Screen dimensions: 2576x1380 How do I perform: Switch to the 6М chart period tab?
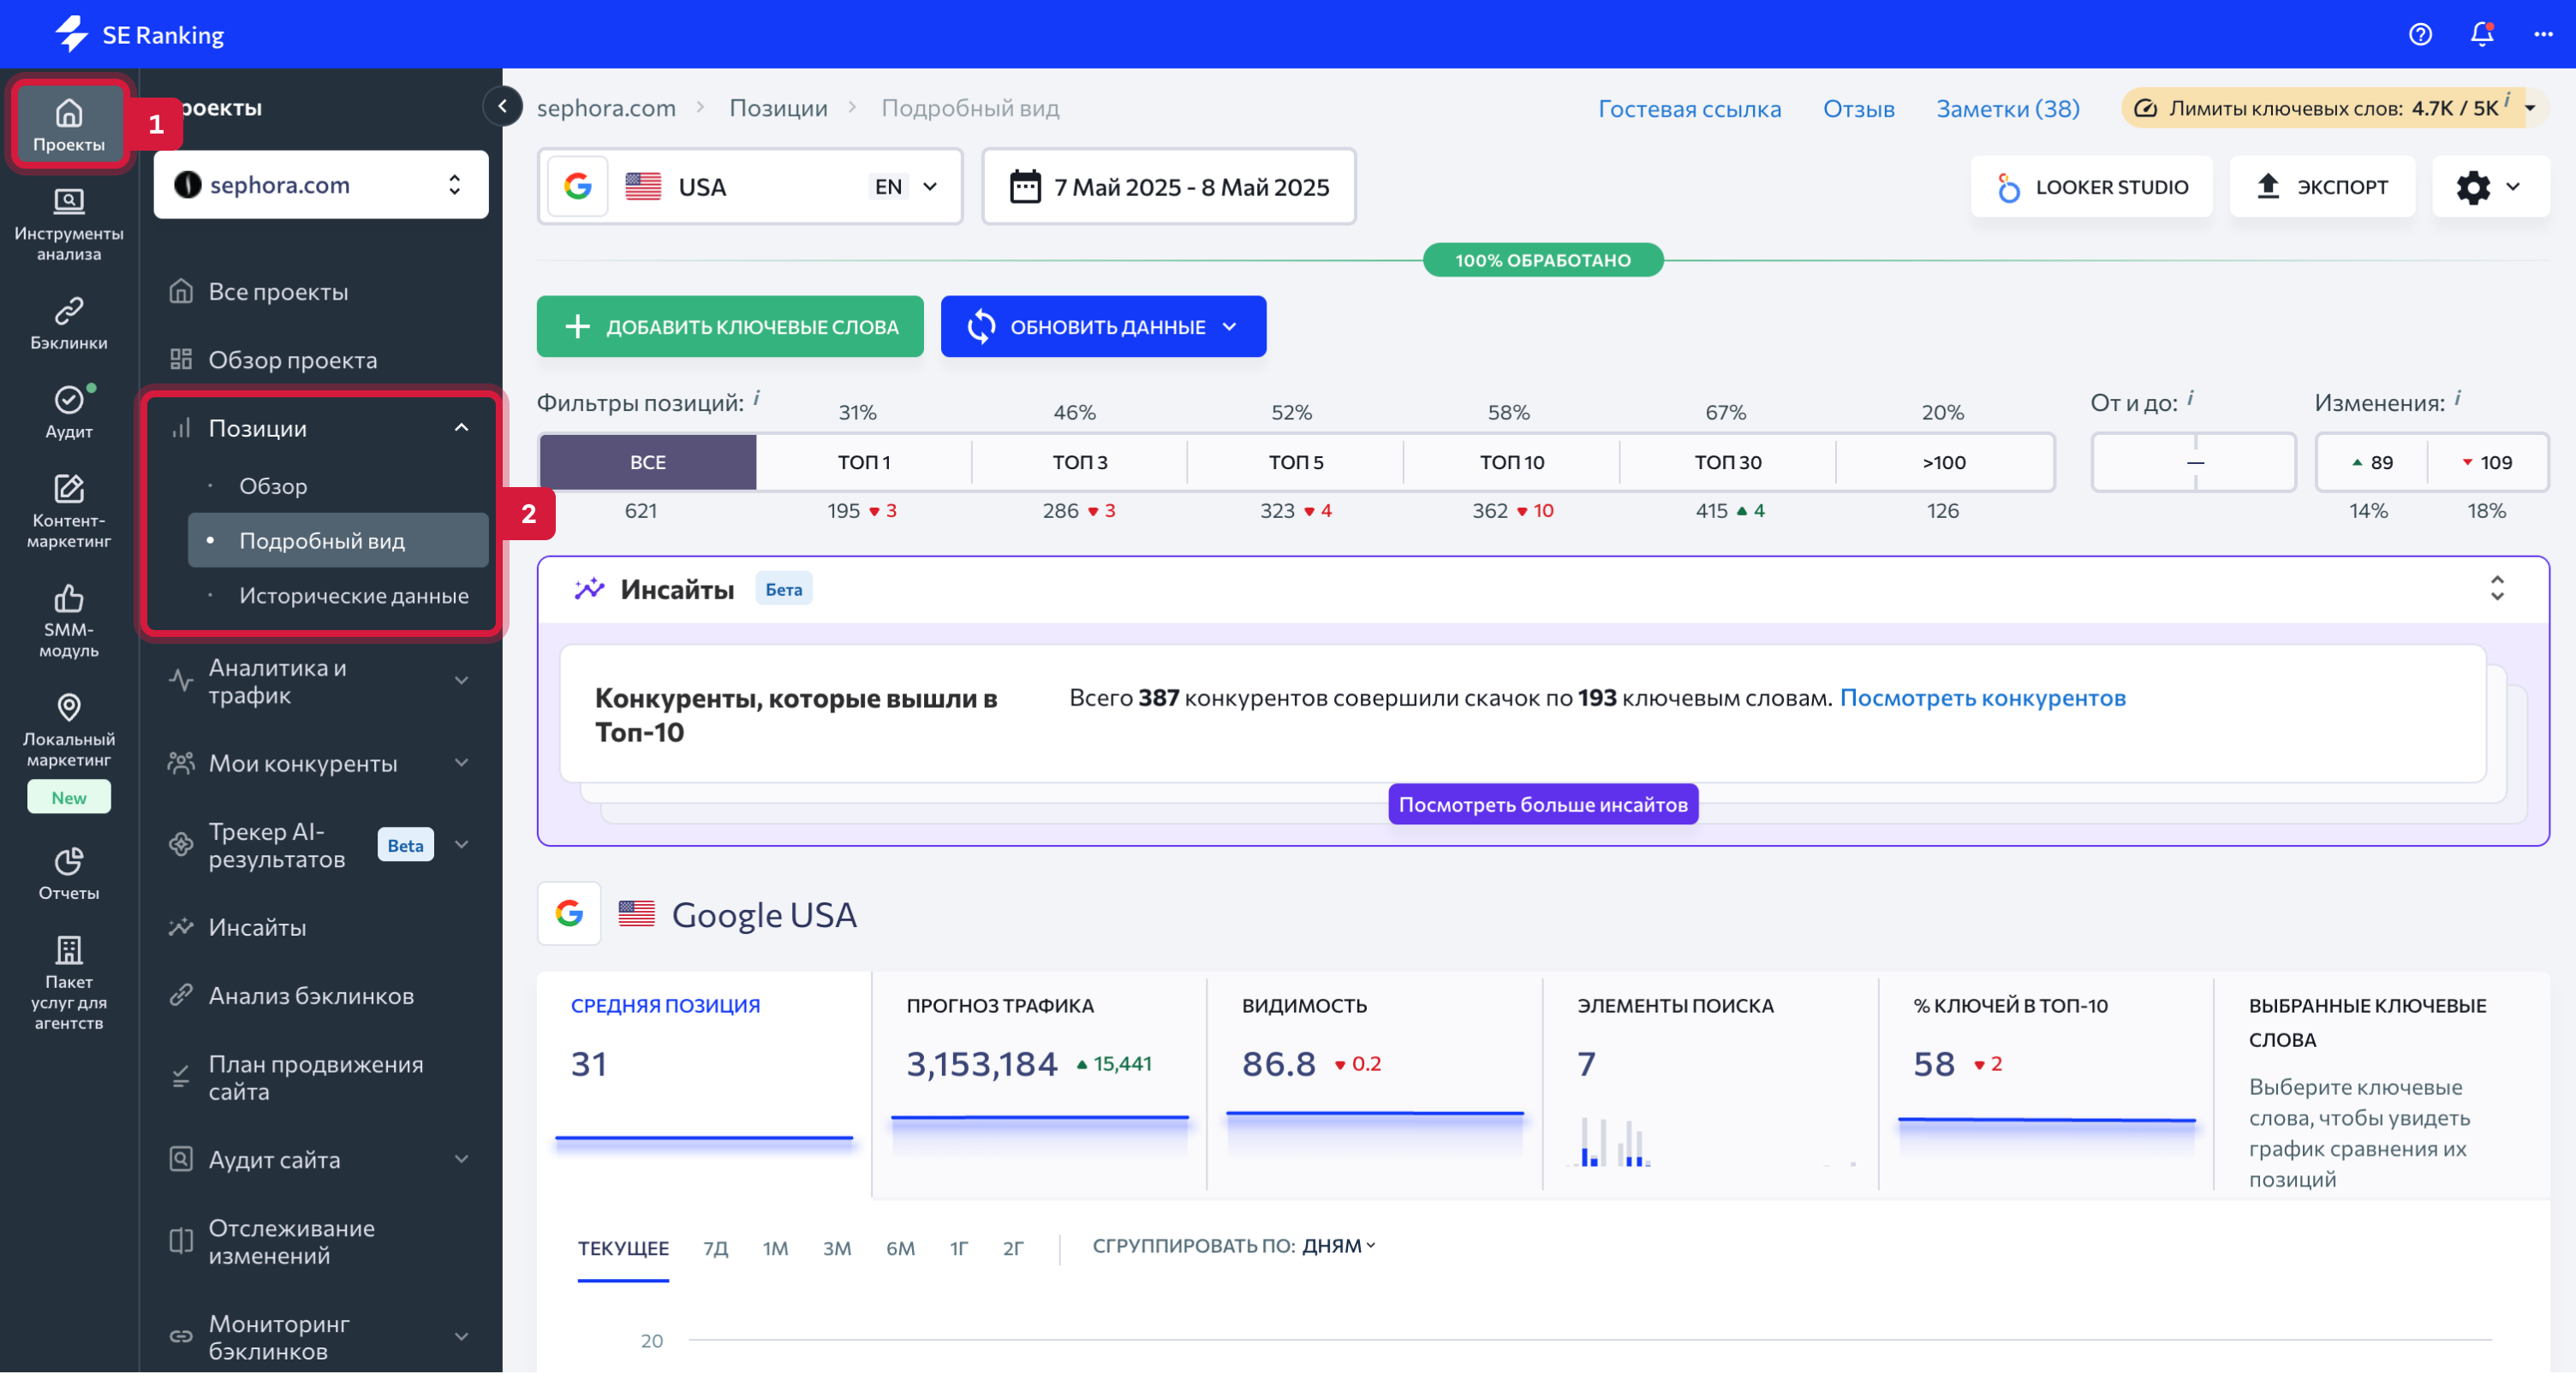tap(900, 1249)
